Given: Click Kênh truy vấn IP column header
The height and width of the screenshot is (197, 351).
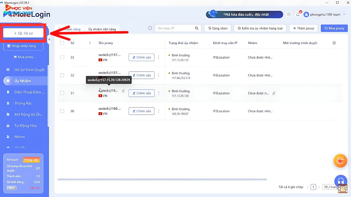Looking at the screenshot, I should (225, 43).
